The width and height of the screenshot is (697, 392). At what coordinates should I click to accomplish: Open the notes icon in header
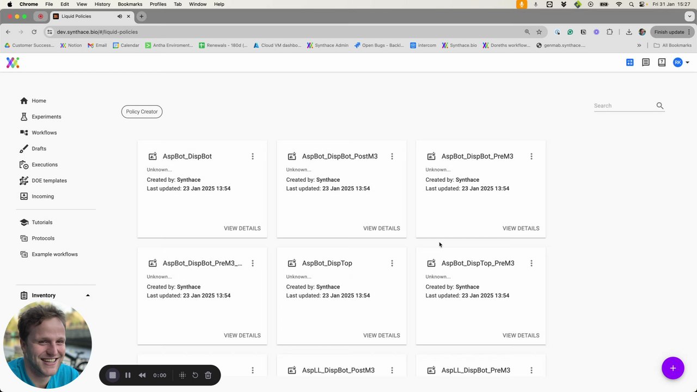point(646,63)
